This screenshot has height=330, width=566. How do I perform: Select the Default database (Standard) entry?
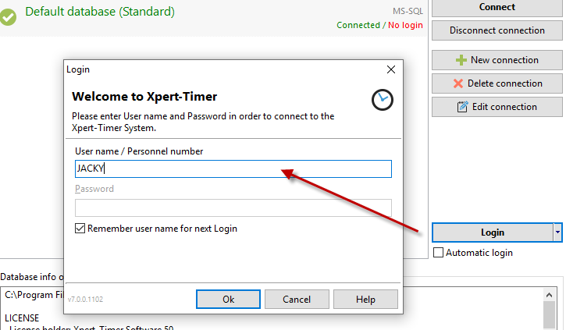[100, 12]
